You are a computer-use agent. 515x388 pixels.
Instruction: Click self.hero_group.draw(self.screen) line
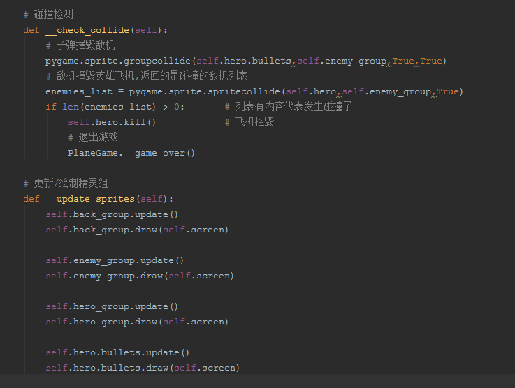pos(137,322)
